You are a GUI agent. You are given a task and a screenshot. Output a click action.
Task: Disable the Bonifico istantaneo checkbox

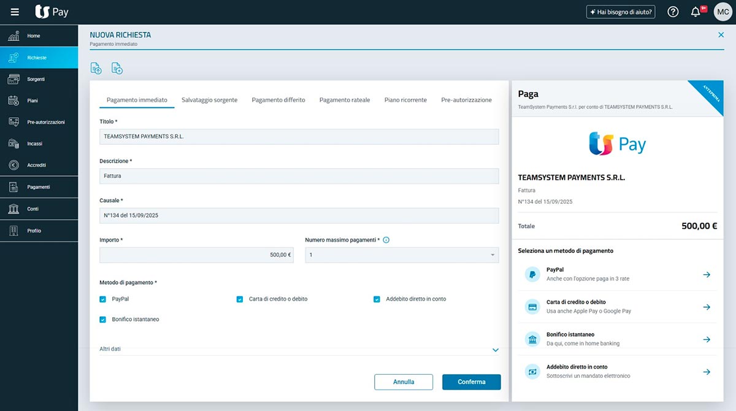click(103, 320)
